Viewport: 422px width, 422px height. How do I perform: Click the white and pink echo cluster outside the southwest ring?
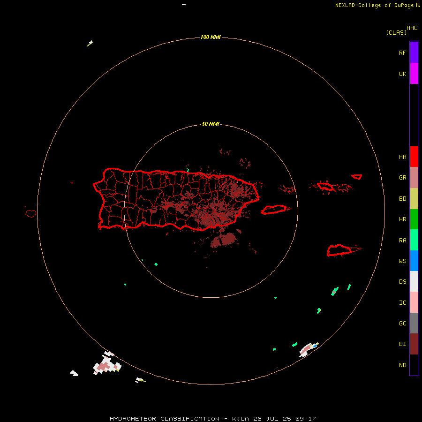point(107,364)
